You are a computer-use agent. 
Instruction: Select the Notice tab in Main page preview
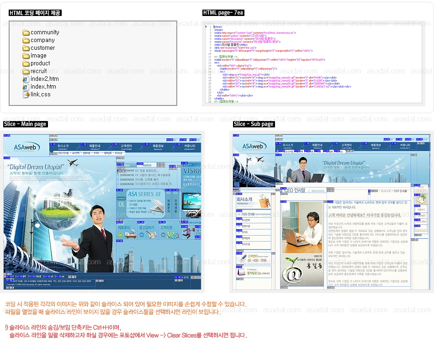tap(147, 165)
